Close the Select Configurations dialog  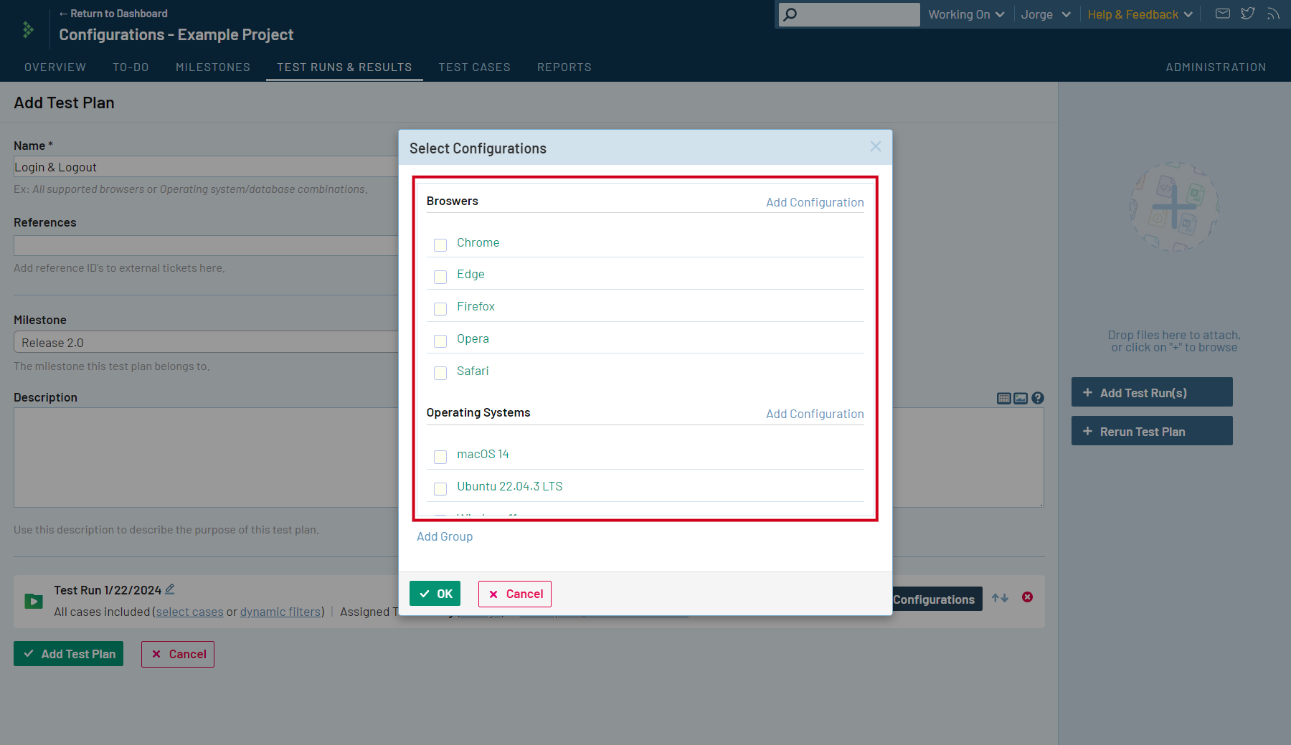click(876, 146)
